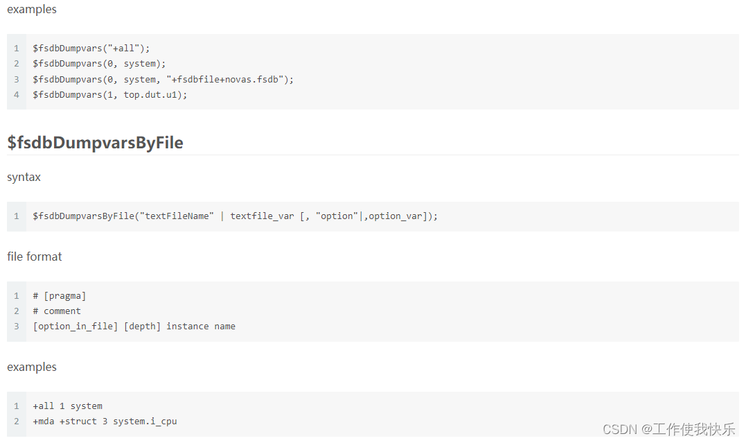Image resolution: width=746 pixels, height=443 pixels.
Task: Click the "examples" label above the last code block
Action: point(32,367)
